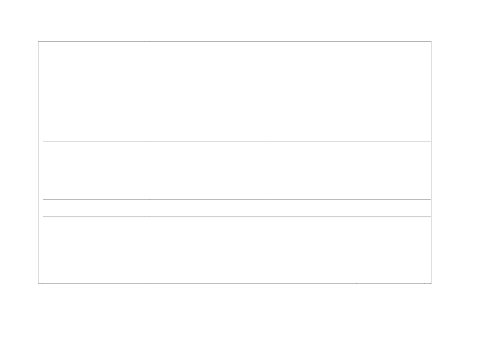
Task: Click the first-column cell in the tallest top row
Action: (96, 91)
